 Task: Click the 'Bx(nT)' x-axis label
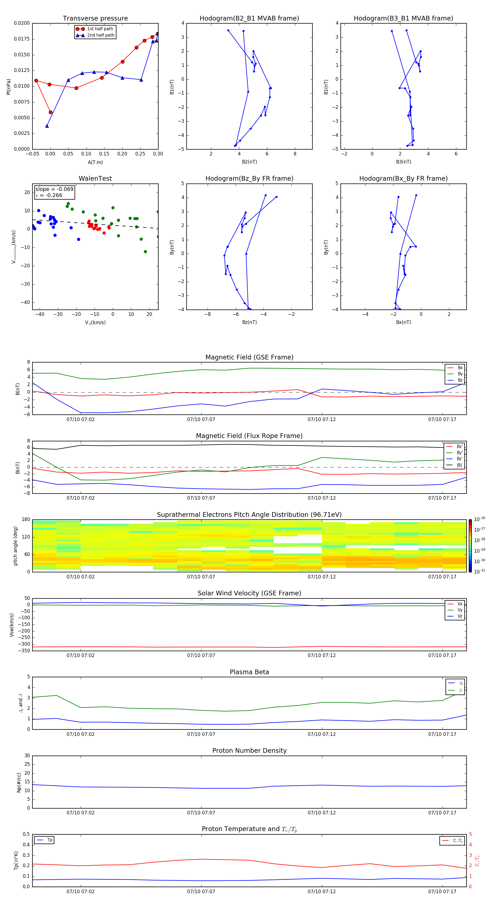click(403, 322)
